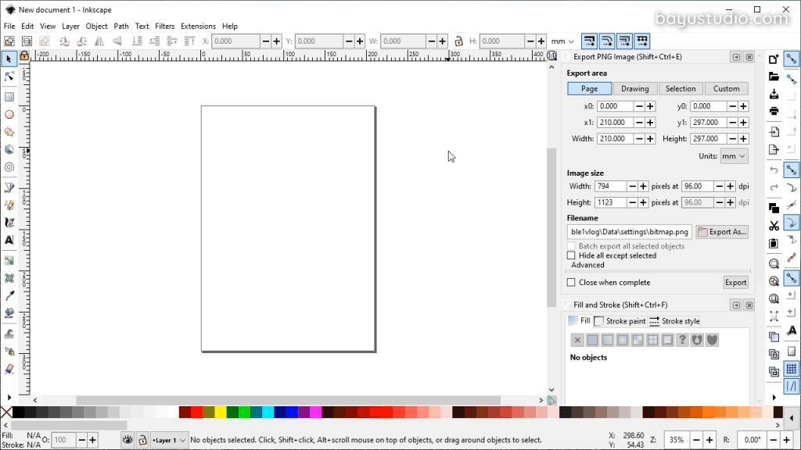Expand the Advanced export section
Screen dimensions: 801x450
[587, 265]
